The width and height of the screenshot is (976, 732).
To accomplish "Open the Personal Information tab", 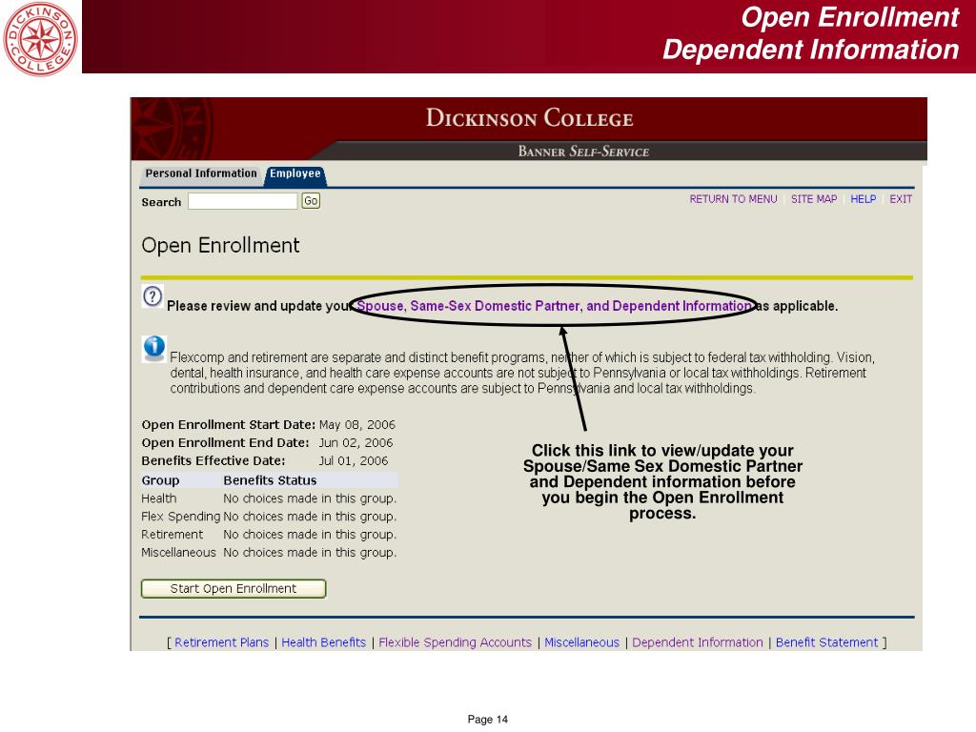I will click(200, 173).
